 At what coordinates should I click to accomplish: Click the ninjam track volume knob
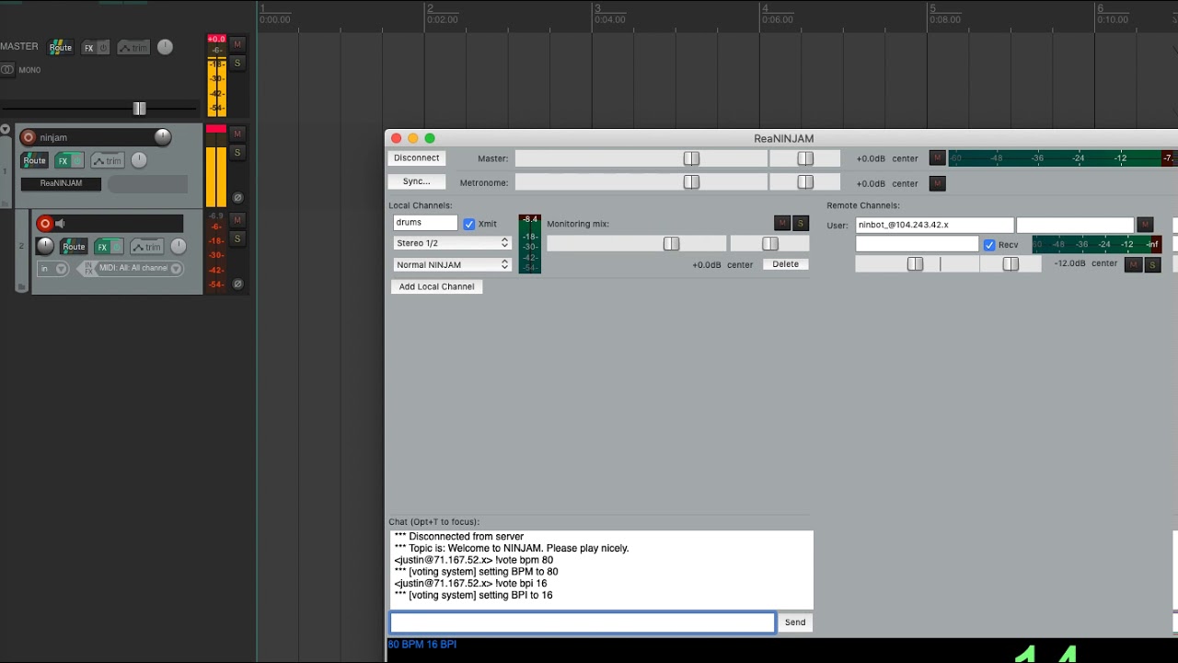tap(163, 137)
